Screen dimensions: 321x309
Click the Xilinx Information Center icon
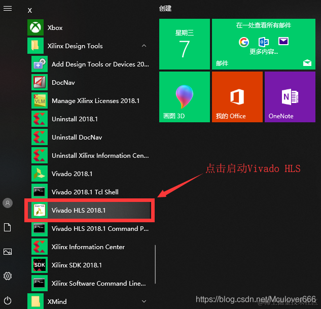[40, 247]
